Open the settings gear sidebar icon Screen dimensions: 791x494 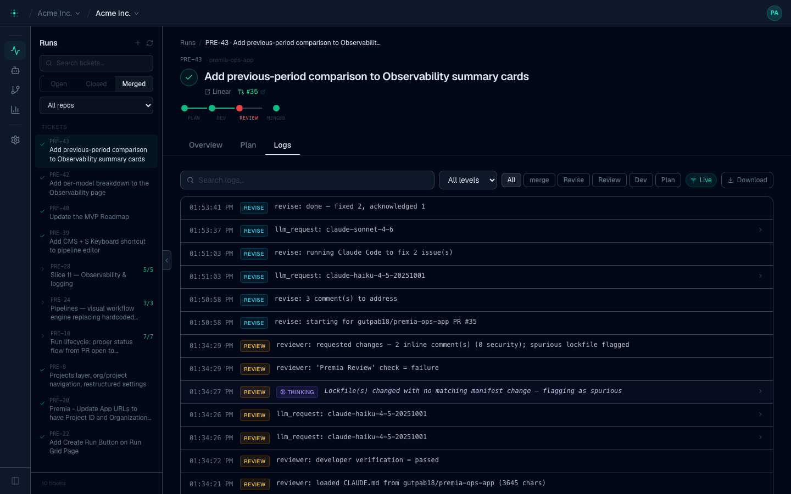coord(15,140)
